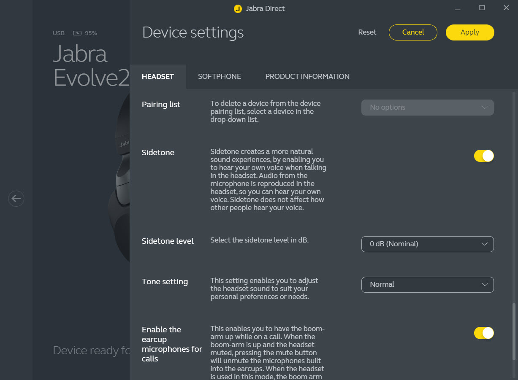Expand the Tone setting dropdown

click(x=428, y=285)
